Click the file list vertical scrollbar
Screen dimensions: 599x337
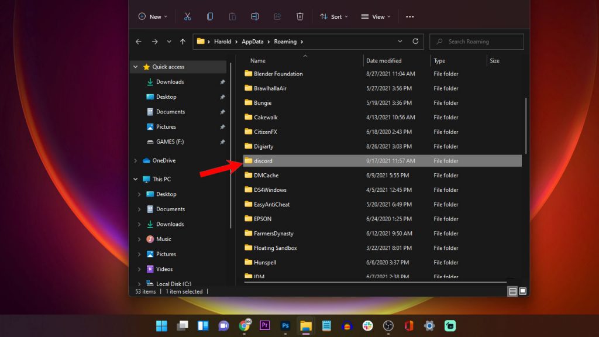tap(526, 126)
